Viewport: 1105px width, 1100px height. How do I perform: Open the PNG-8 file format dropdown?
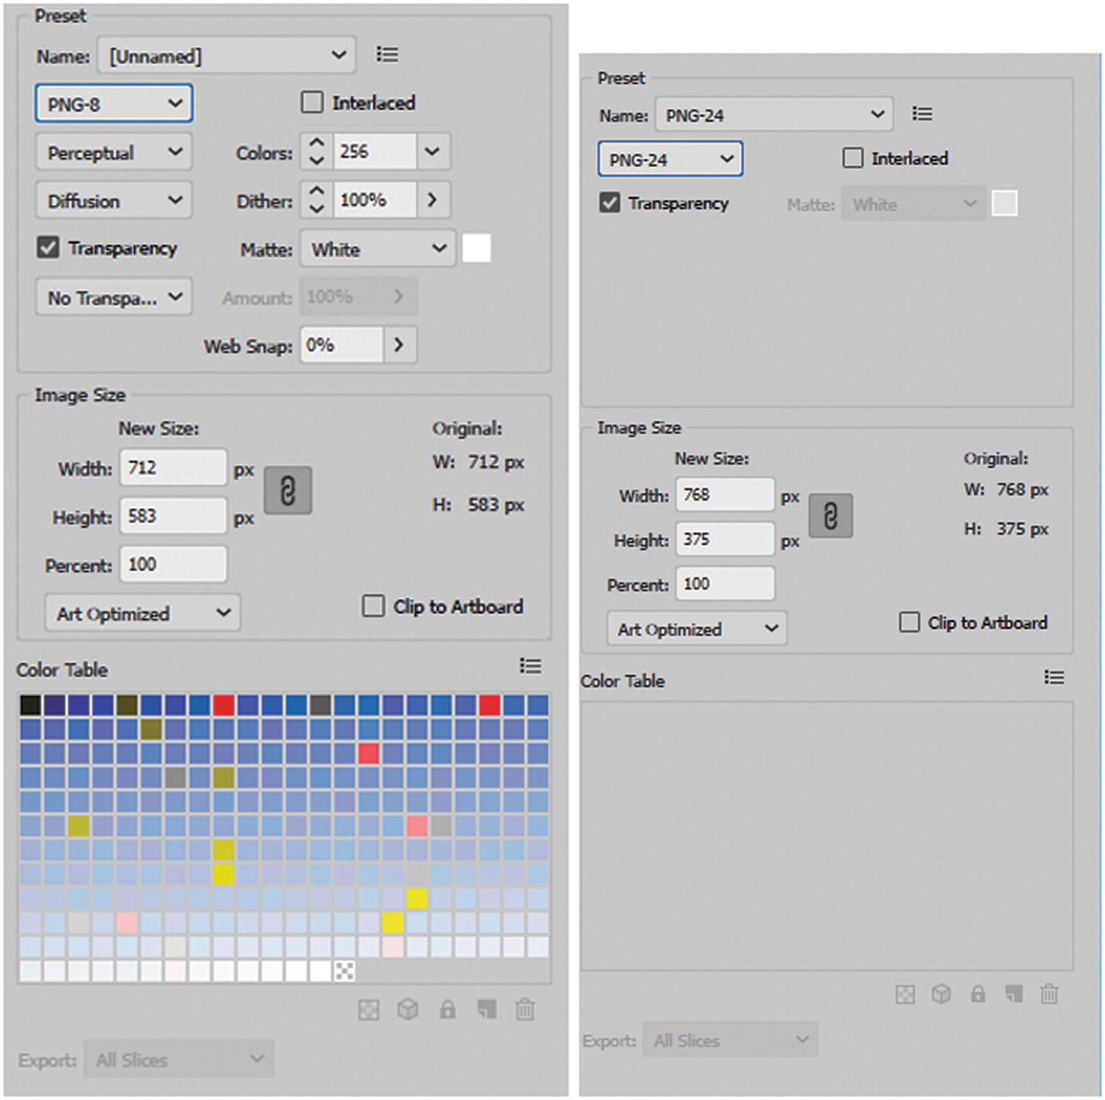point(114,104)
